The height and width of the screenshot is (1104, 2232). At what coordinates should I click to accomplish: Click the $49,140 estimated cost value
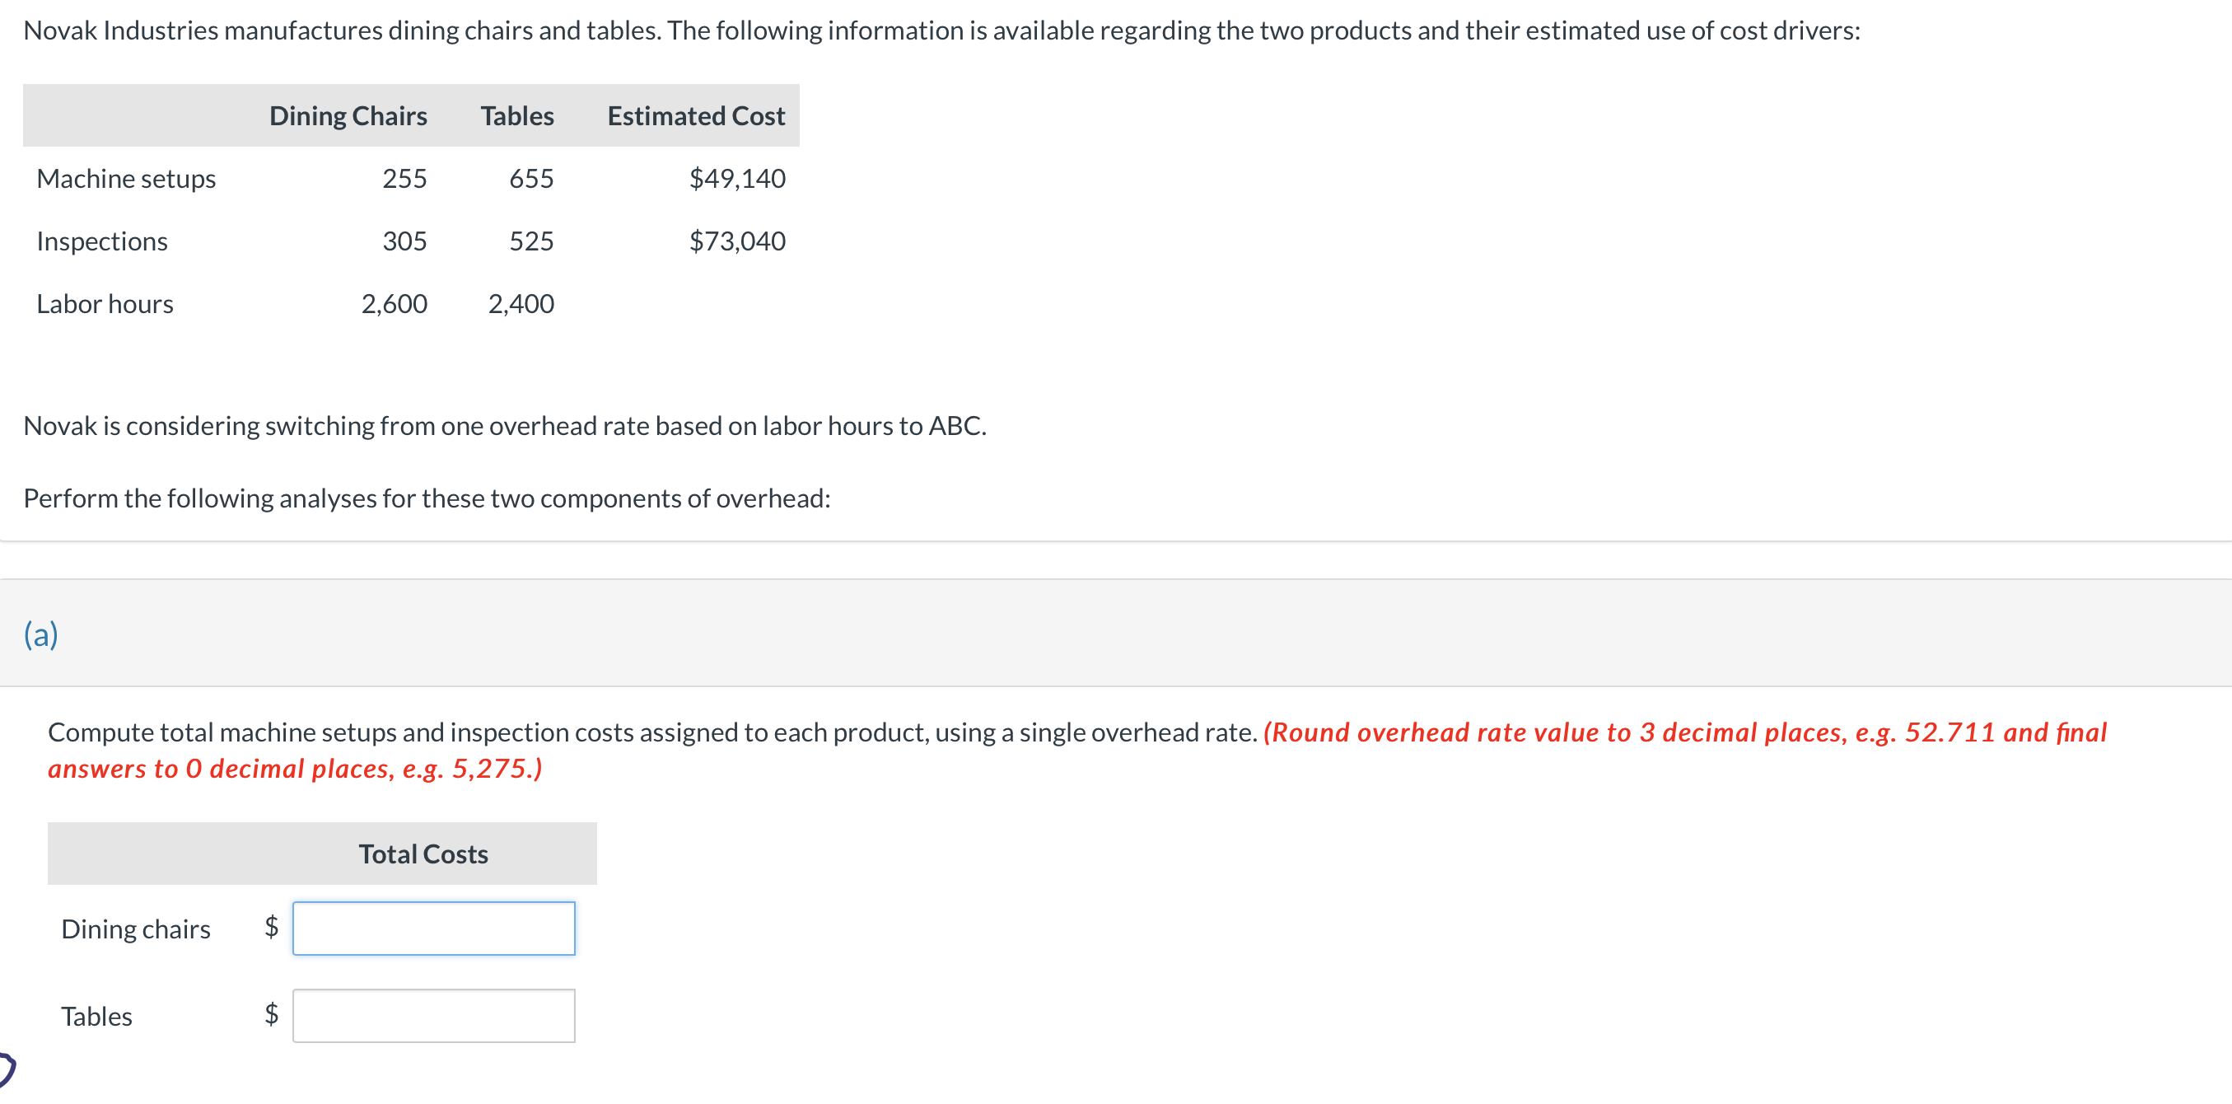[x=736, y=179]
